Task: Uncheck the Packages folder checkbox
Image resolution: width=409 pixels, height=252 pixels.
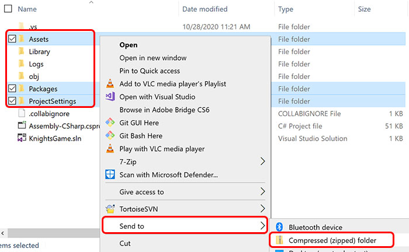Action: pos(12,89)
